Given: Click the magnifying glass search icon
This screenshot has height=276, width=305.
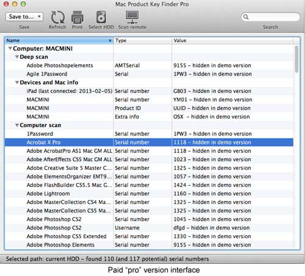Looking at the screenshot, I should (246, 17).
